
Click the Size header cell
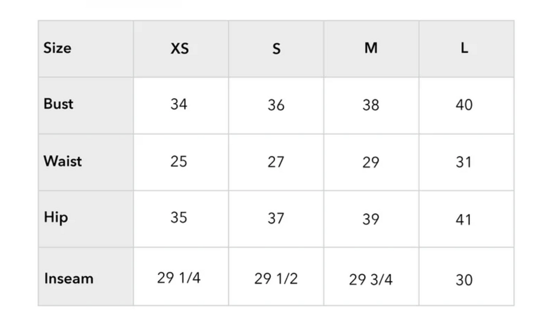coord(57,48)
